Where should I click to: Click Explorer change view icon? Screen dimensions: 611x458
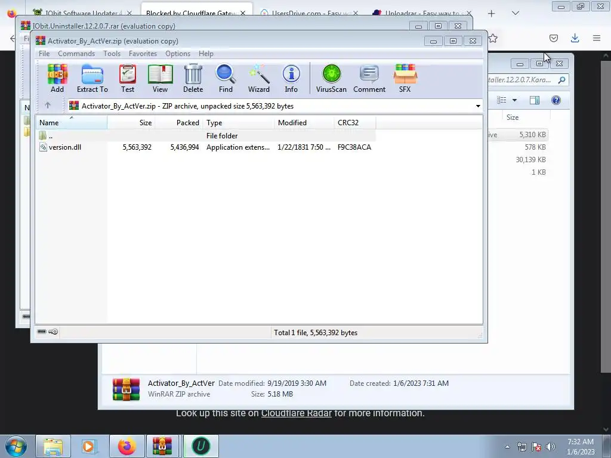pos(501,100)
